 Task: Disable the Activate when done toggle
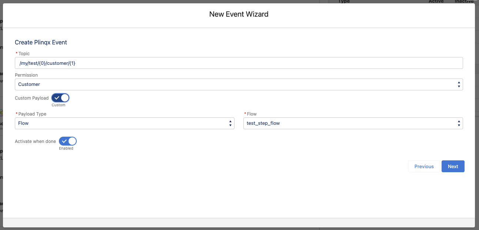(x=68, y=141)
